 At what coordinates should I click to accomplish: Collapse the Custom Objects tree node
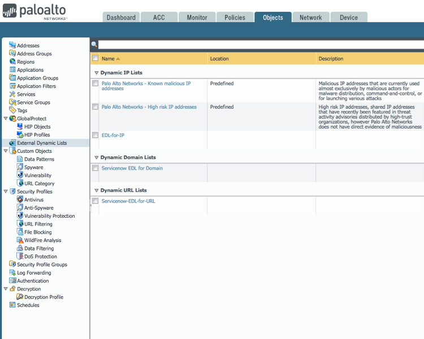tap(6, 151)
